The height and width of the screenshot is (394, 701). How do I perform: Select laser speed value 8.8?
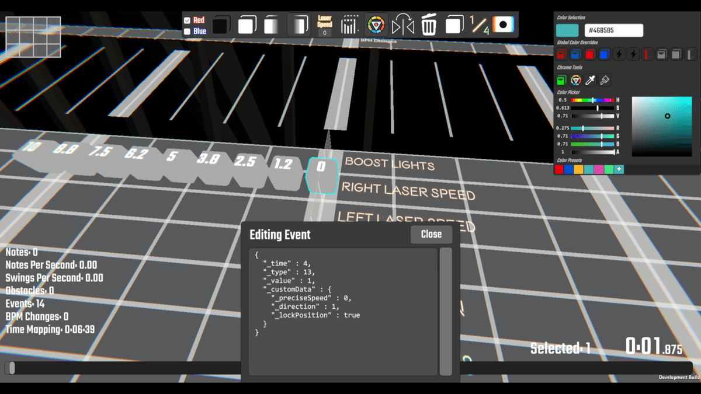tap(65, 149)
